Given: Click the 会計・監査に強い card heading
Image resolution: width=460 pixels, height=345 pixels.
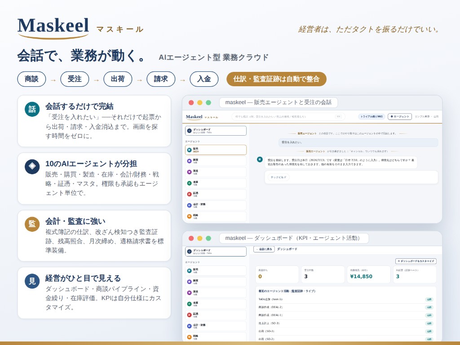Looking at the screenshot, I should pos(75,221).
